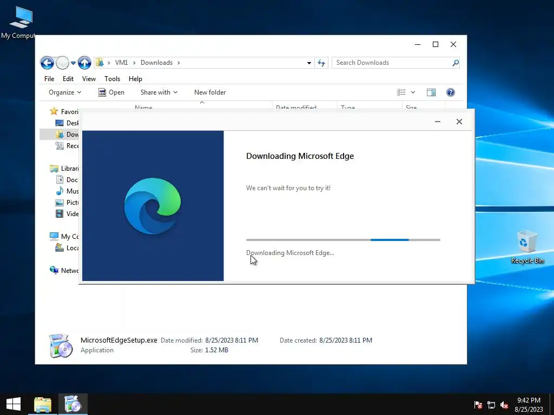Select Documents library in navigation pane

click(x=67, y=179)
